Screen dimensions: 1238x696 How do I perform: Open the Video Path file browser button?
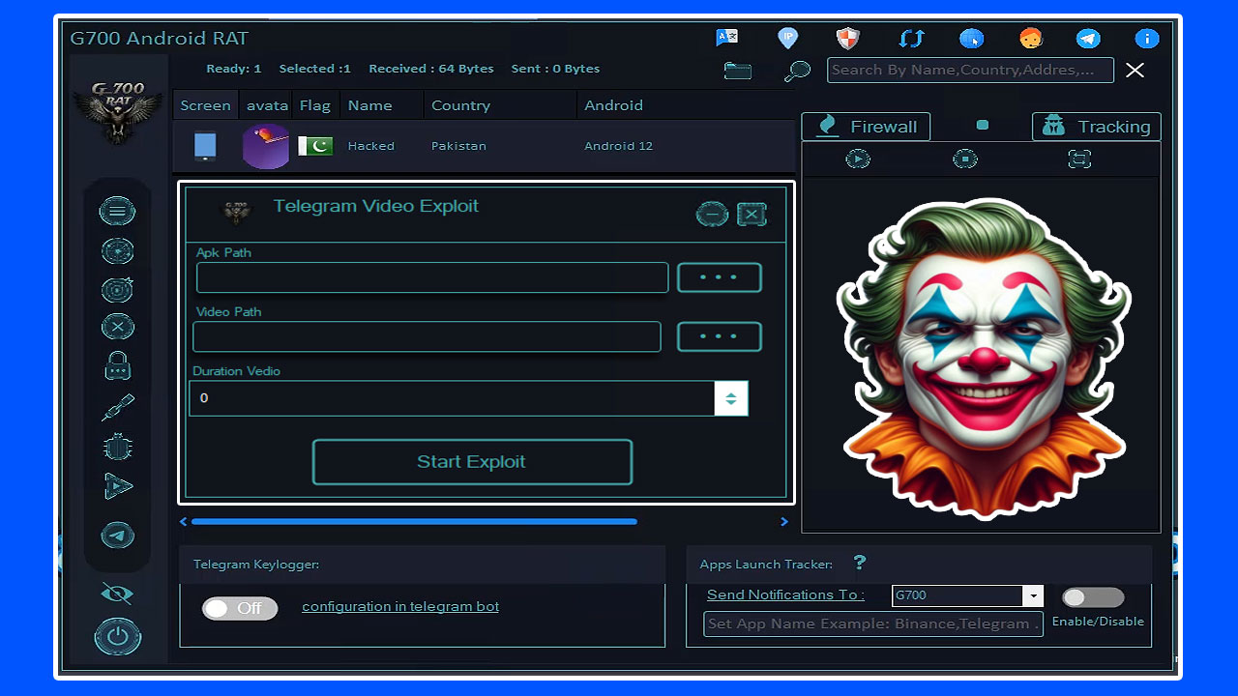(719, 336)
